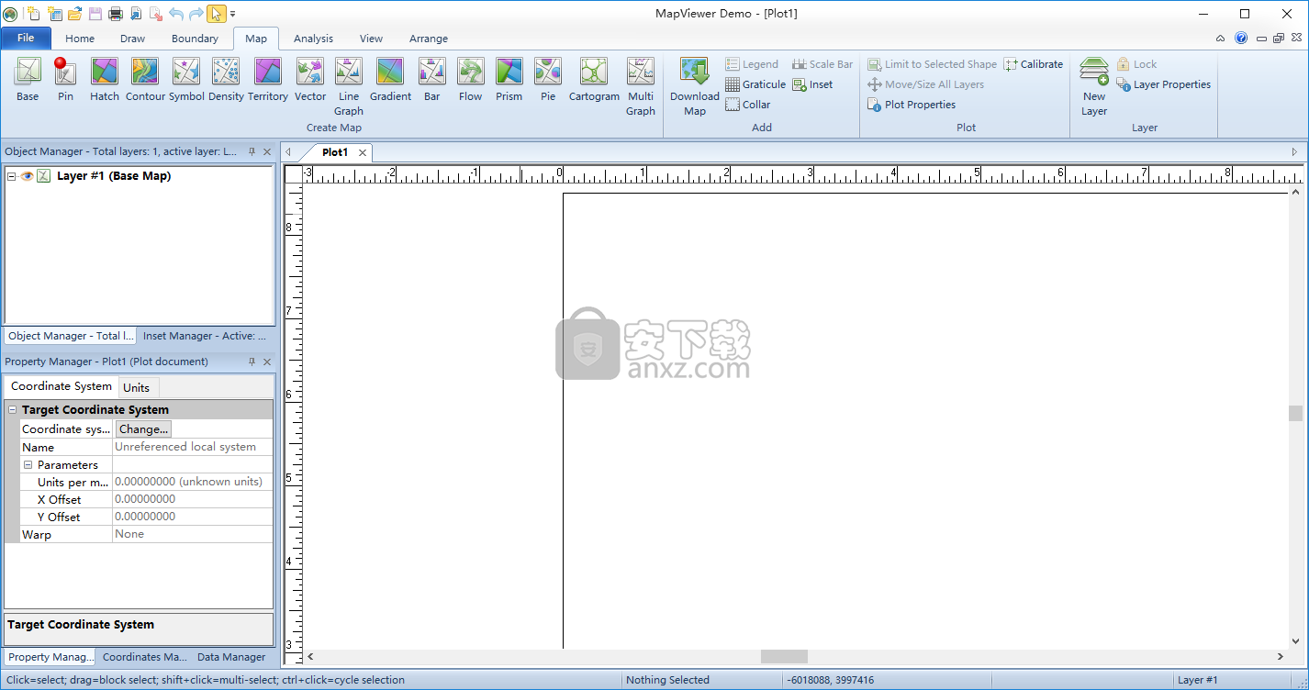The image size is (1309, 690).
Task: Create a Cartogram map
Action: tap(594, 80)
